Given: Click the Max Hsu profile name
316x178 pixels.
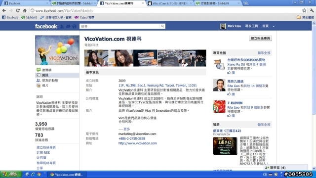Looking at the screenshot, I should coord(234,26).
